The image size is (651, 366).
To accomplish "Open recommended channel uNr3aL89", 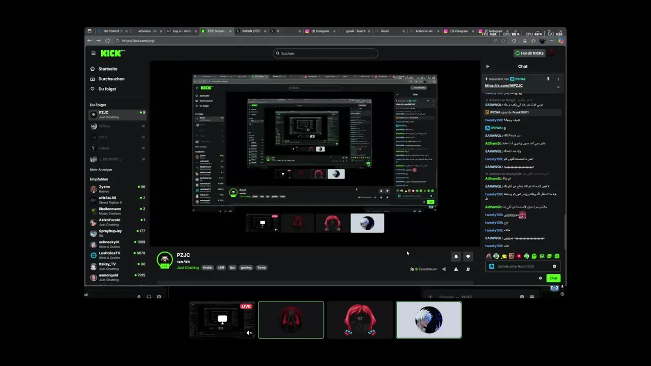I will click(x=117, y=200).
